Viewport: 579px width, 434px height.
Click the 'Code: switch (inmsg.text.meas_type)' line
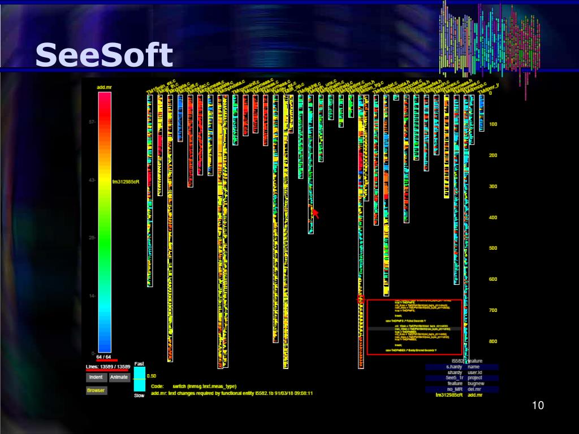pyautogui.click(x=194, y=387)
